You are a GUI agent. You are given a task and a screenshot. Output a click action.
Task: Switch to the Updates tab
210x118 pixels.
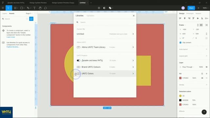point(91,16)
